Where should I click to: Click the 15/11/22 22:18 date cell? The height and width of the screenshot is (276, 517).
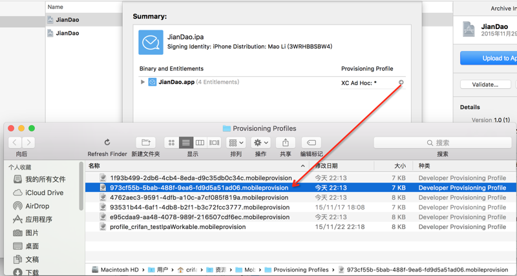pyautogui.click(x=340, y=226)
